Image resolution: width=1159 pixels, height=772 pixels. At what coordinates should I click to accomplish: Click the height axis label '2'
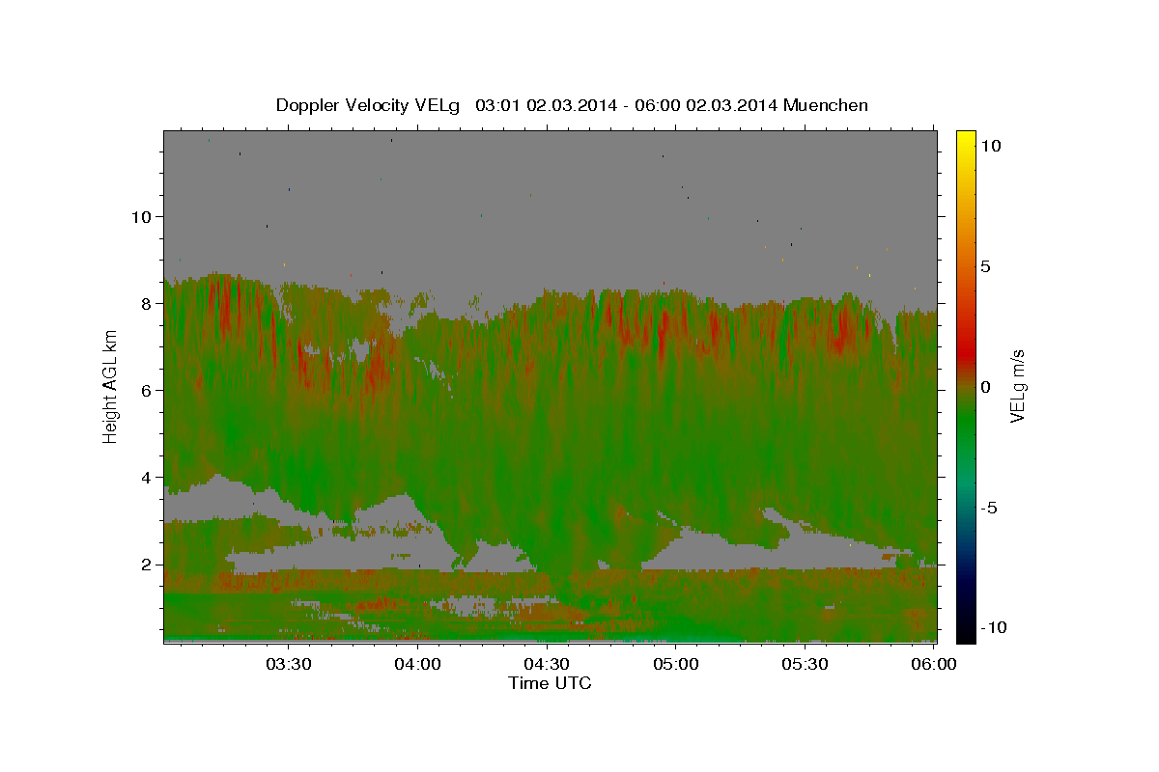coord(146,564)
